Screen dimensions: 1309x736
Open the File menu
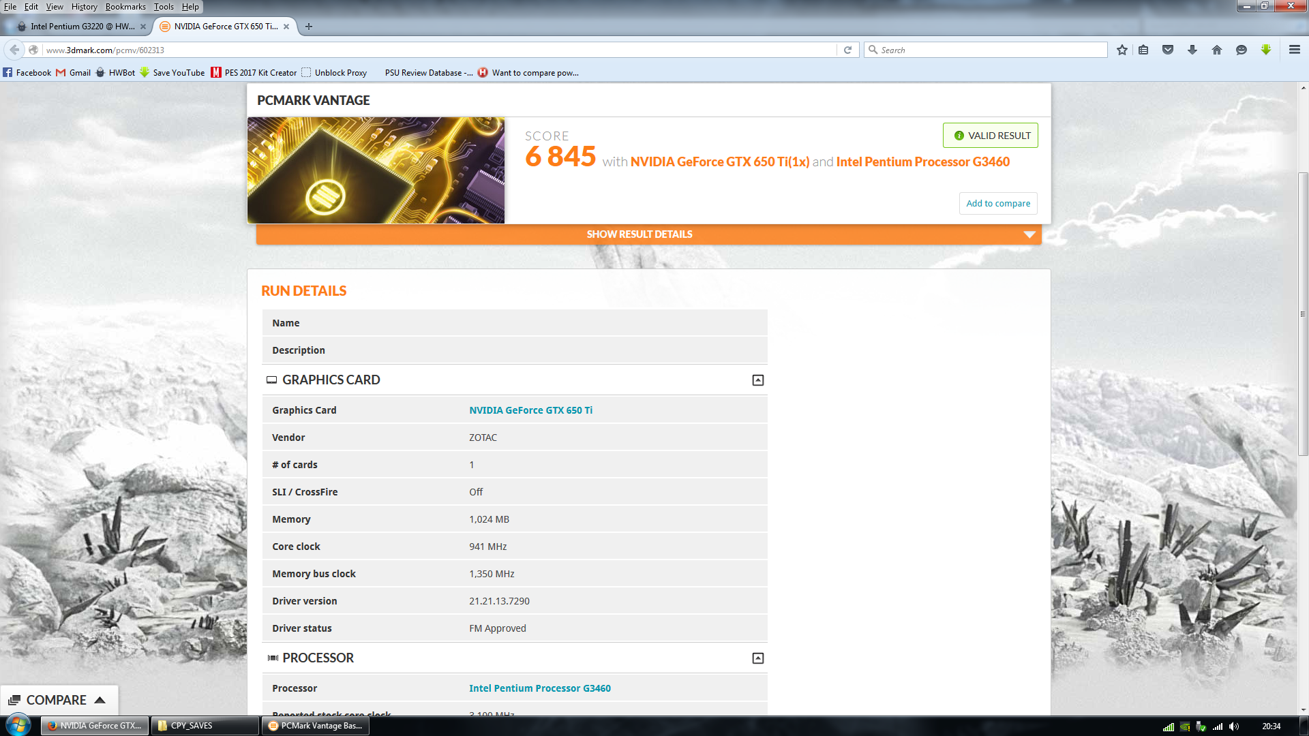[10, 7]
